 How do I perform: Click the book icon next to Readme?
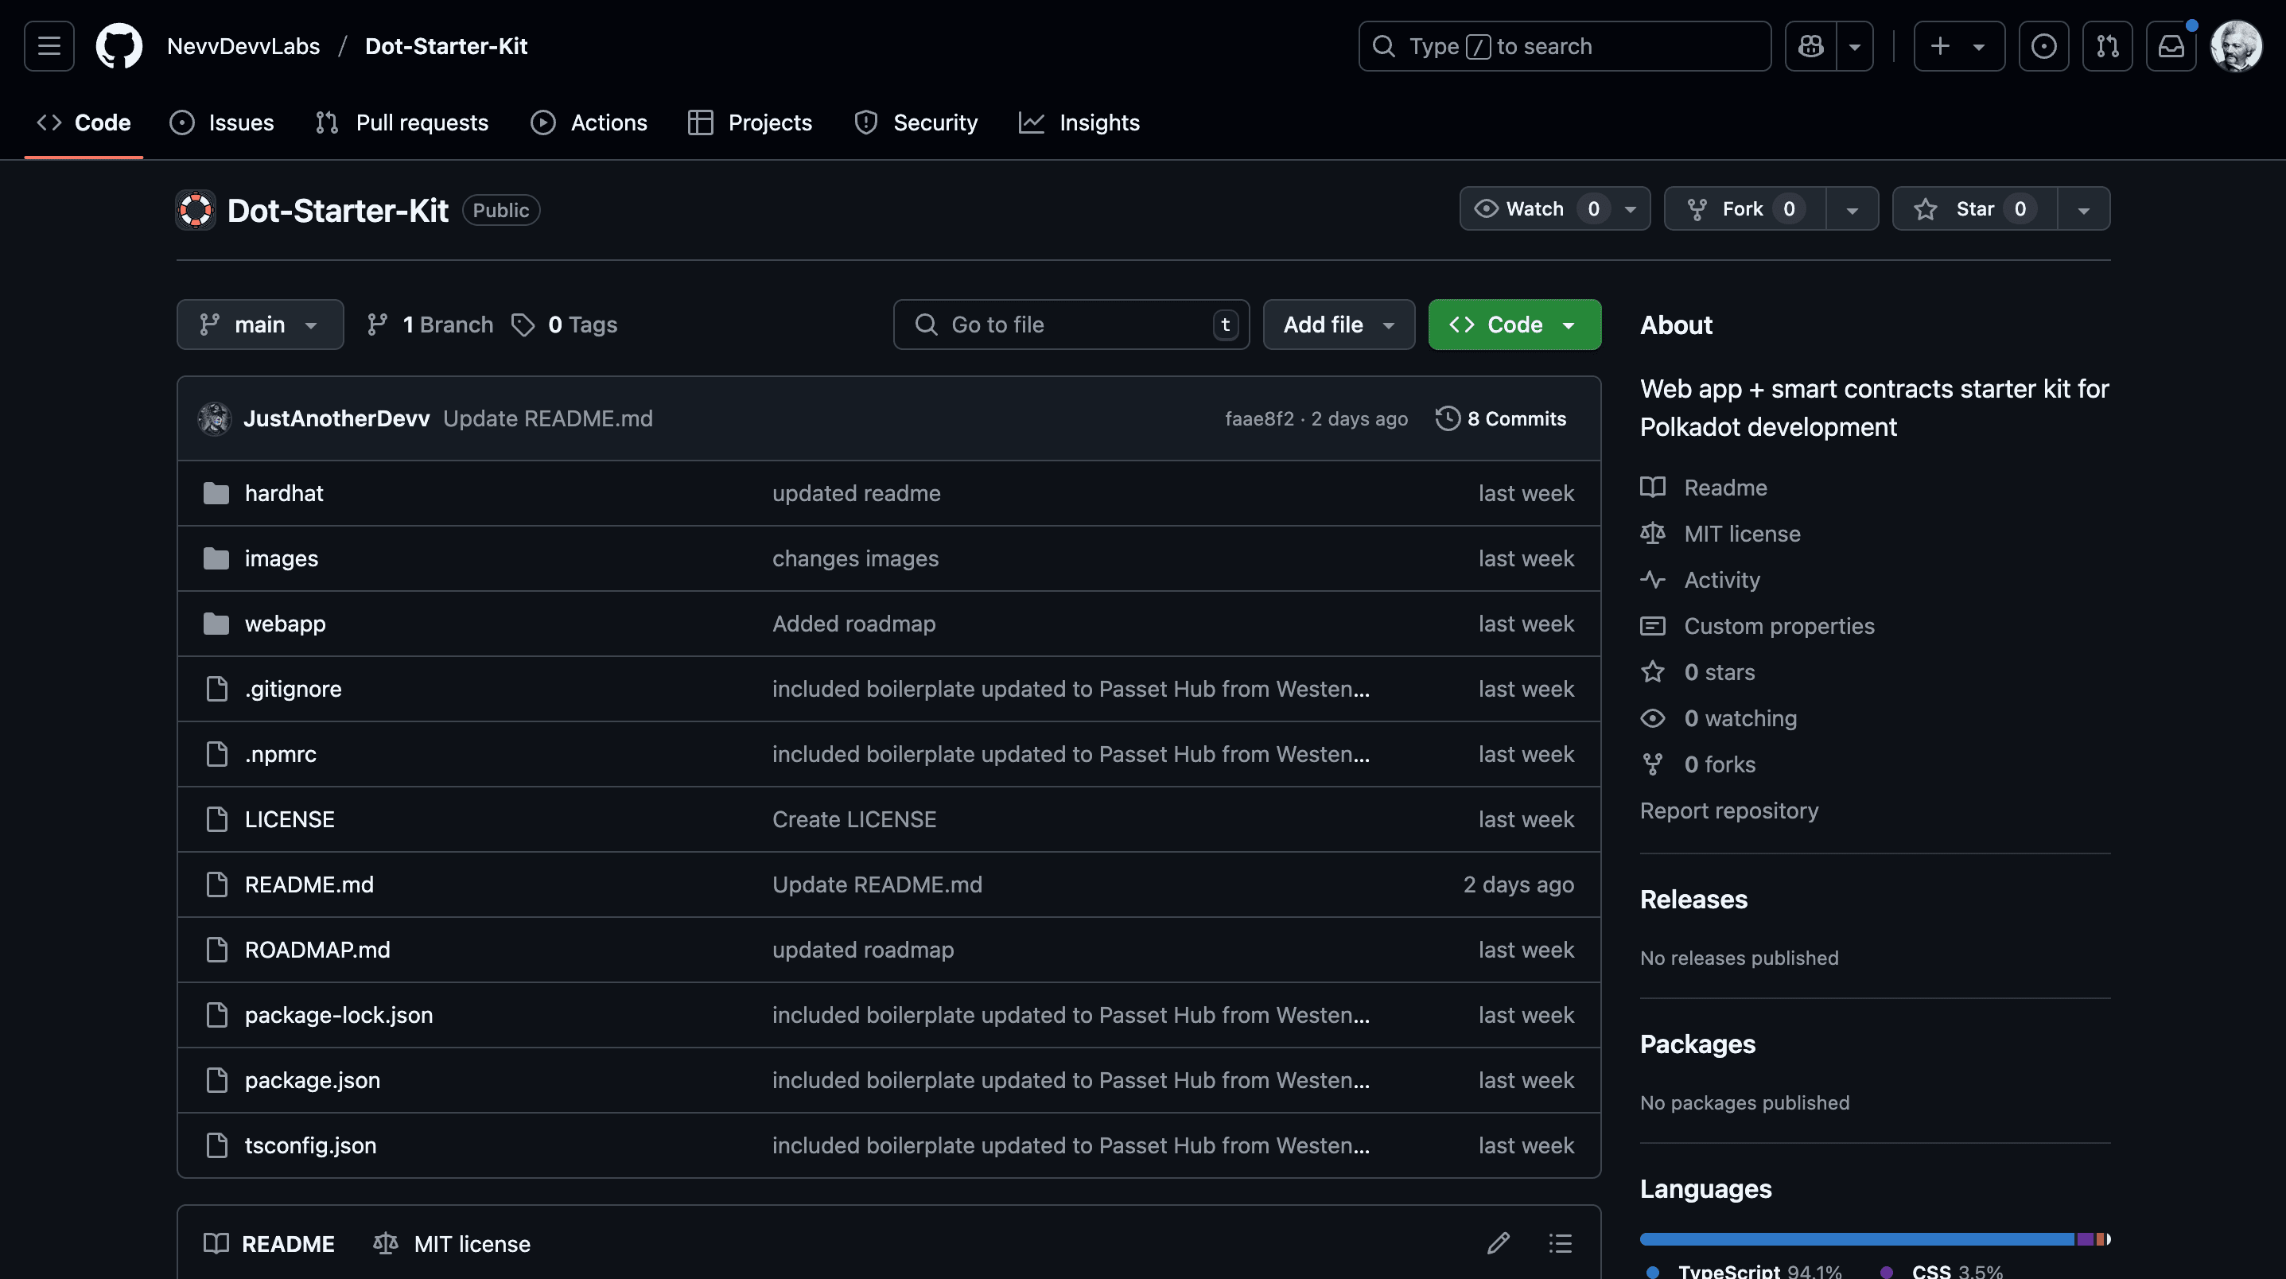coord(1652,488)
